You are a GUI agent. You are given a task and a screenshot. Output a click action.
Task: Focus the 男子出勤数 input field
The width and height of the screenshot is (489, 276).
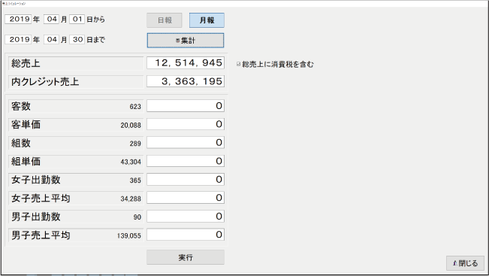tap(186, 217)
